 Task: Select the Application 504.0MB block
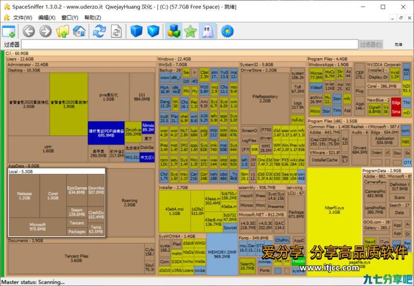[x=384, y=141]
